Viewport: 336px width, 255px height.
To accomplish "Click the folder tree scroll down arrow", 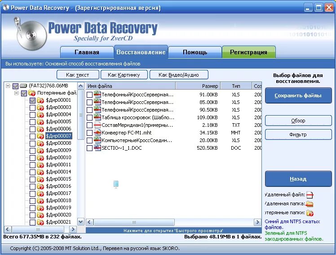I will click(80, 222).
